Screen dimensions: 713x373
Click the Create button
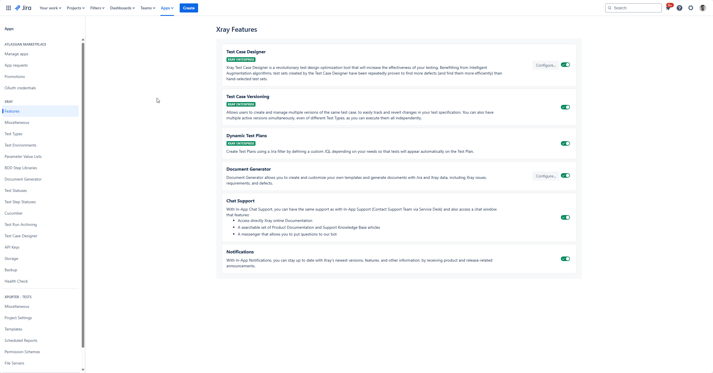[x=189, y=8]
